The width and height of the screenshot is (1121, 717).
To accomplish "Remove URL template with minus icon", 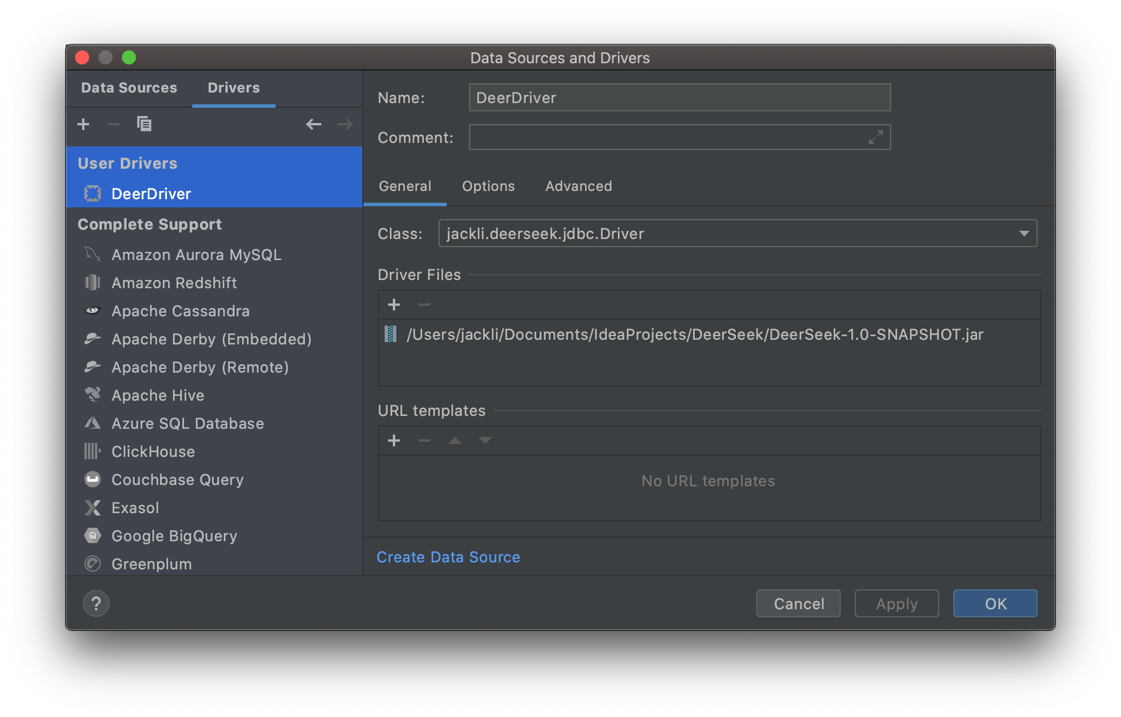I will tap(424, 441).
